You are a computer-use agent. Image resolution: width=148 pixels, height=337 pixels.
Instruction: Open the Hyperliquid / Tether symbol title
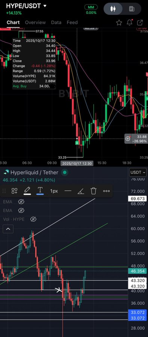coord(34,172)
